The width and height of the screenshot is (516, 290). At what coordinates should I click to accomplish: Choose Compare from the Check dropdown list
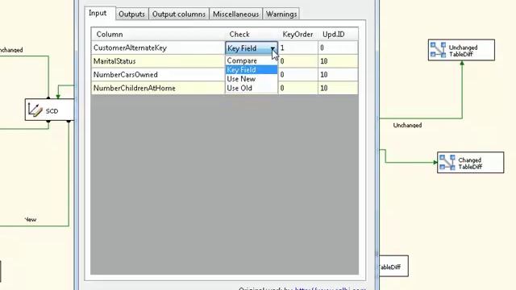(x=252, y=60)
